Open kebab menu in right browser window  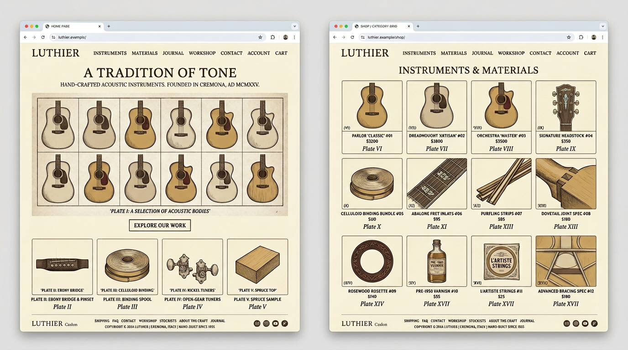[x=602, y=37]
